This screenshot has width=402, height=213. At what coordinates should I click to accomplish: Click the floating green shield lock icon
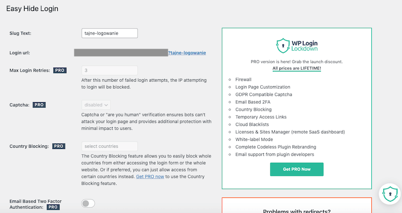pos(390,193)
